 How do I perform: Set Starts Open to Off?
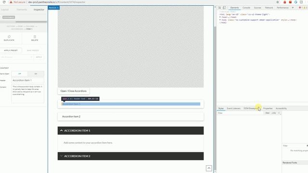coord(19,74)
